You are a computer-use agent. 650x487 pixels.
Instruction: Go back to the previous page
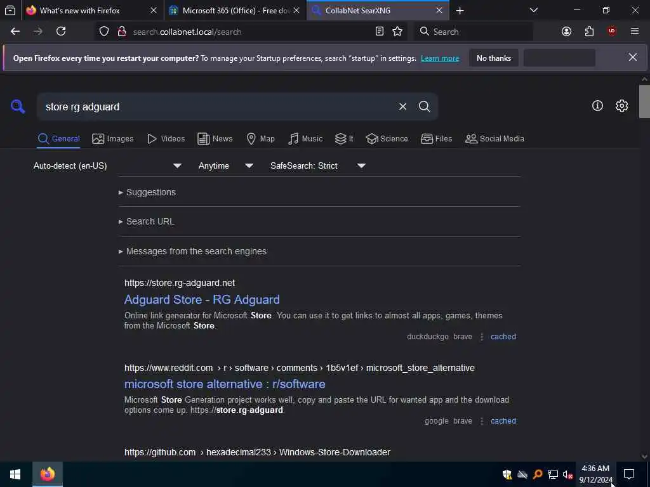[15, 32]
